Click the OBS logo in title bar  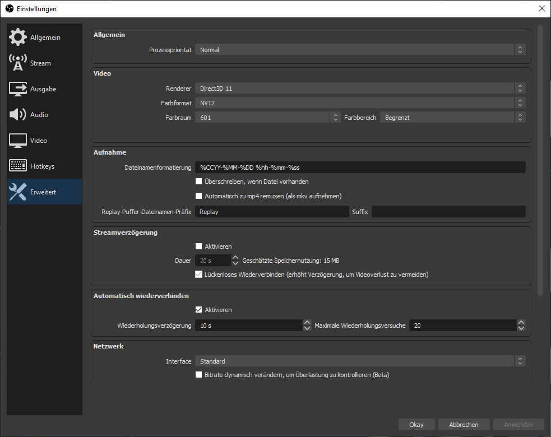coord(9,9)
